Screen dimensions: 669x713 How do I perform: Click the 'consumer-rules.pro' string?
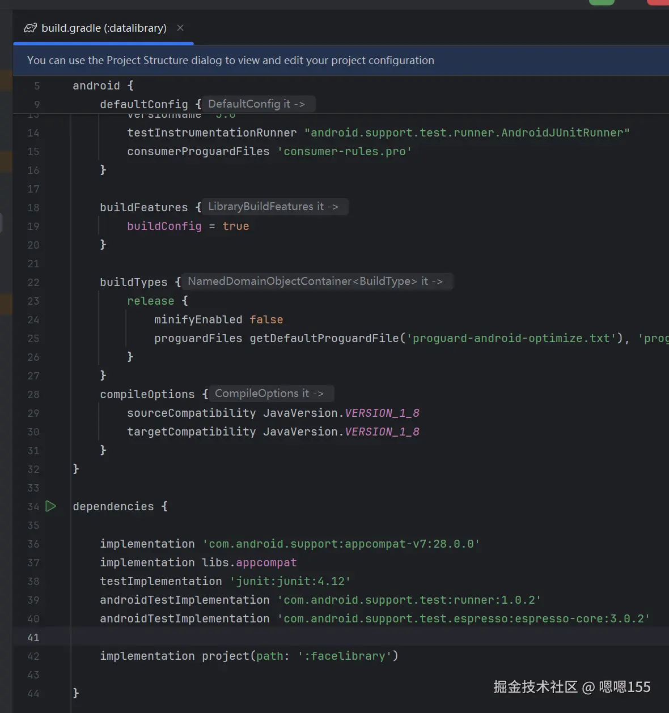point(345,151)
